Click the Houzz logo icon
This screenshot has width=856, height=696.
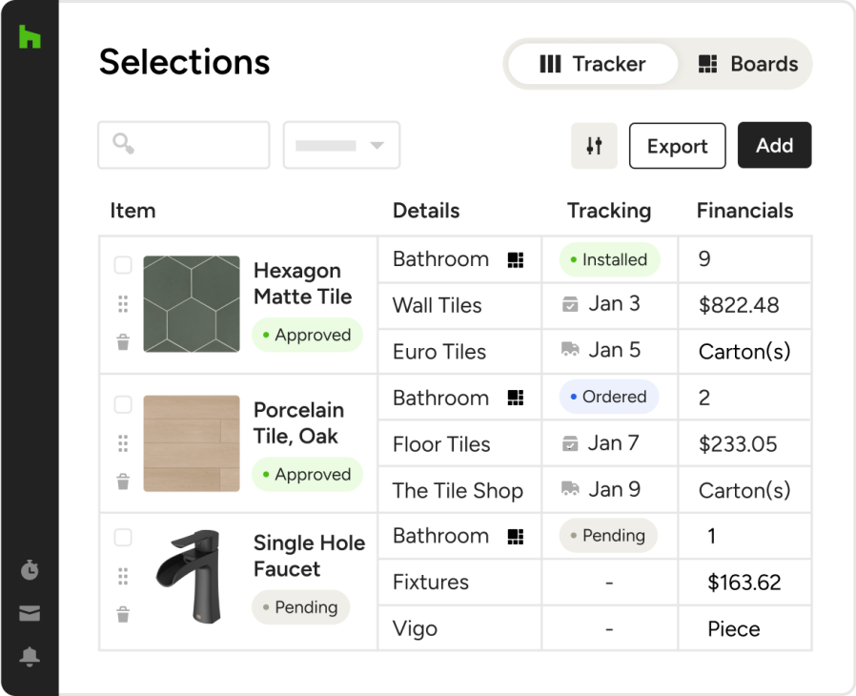click(30, 36)
